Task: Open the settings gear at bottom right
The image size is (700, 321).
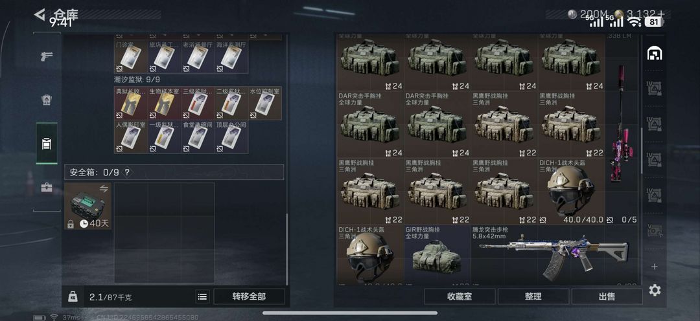Action: (655, 290)
